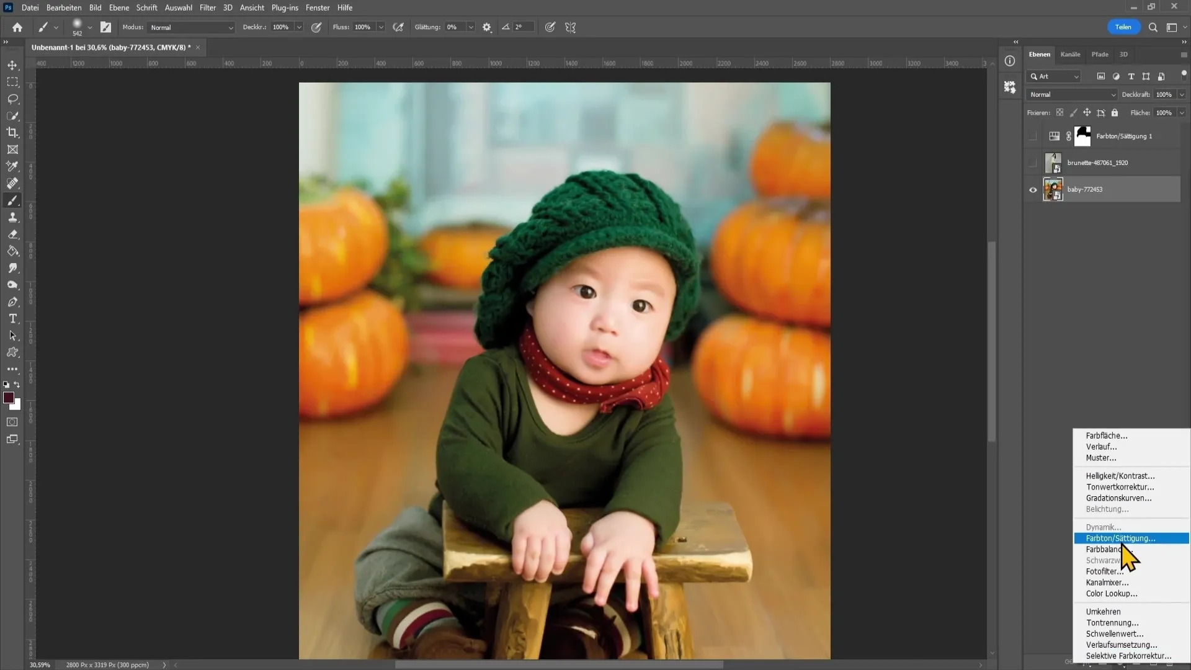
Task: Select the Healing Brush tool
Action: click(x=12, y=183)
